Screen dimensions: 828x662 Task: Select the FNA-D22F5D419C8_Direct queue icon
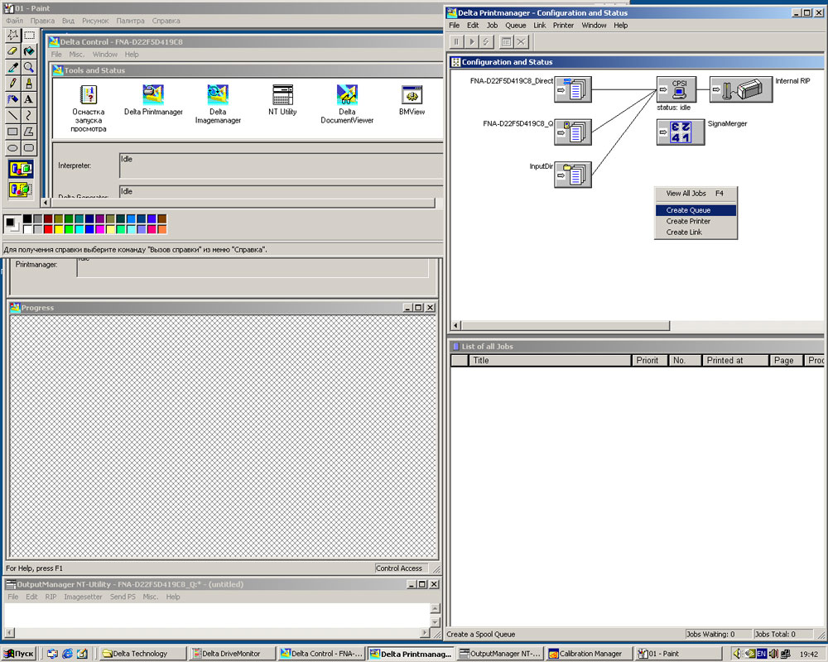click(x=573, y=89)
